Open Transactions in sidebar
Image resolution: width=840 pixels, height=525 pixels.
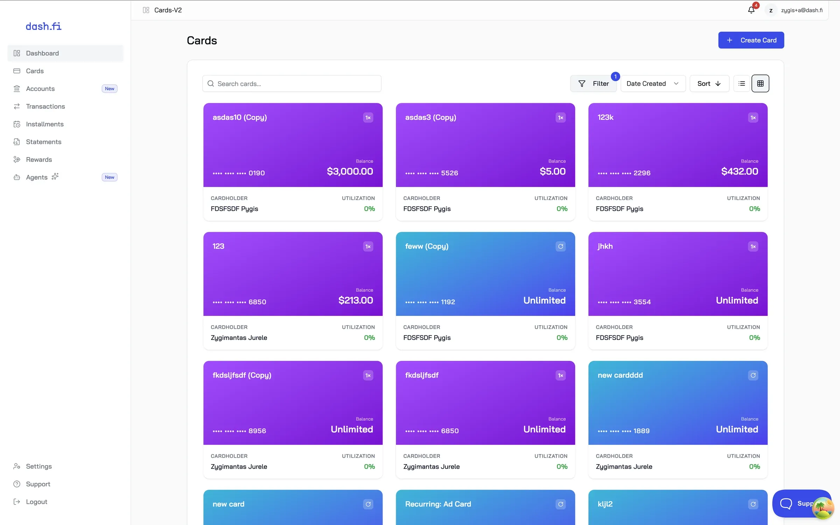click(65, 106)
